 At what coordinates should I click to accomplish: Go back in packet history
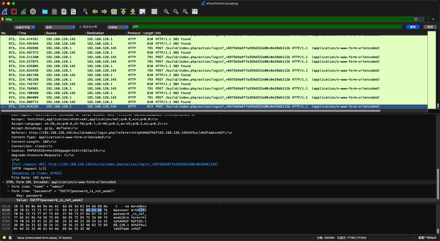[x=95, y=11]
